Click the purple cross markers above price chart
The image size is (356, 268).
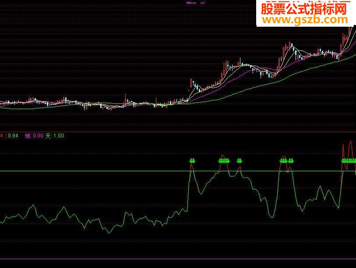[195, 3]
